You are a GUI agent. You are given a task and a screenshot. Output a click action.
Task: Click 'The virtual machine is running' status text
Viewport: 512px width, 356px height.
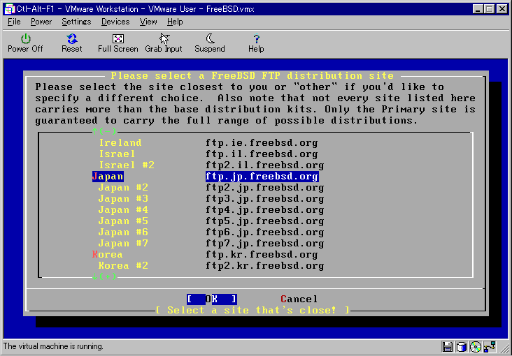point(53,346)
